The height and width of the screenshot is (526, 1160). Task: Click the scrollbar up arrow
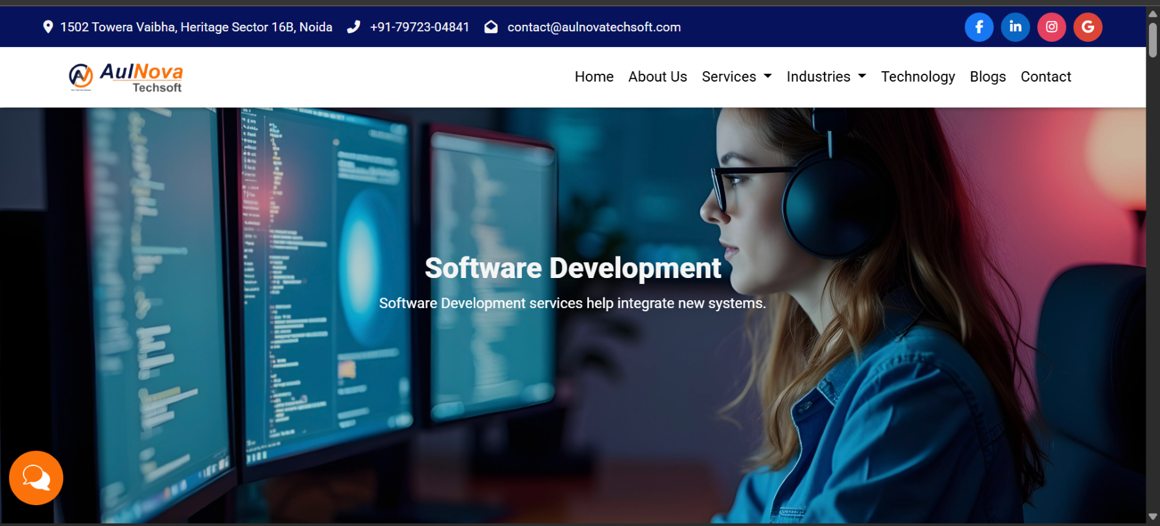click(x=1153, y=14)
